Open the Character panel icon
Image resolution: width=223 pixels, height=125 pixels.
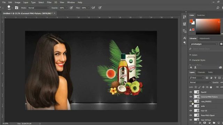point(185,38)
